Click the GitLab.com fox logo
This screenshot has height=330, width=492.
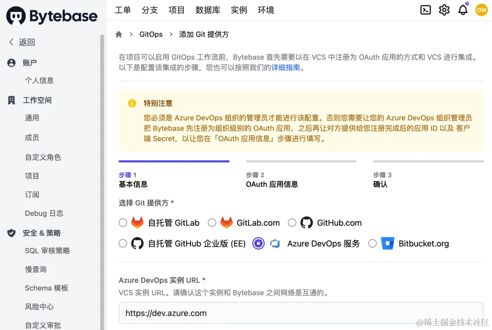point(226,222)
